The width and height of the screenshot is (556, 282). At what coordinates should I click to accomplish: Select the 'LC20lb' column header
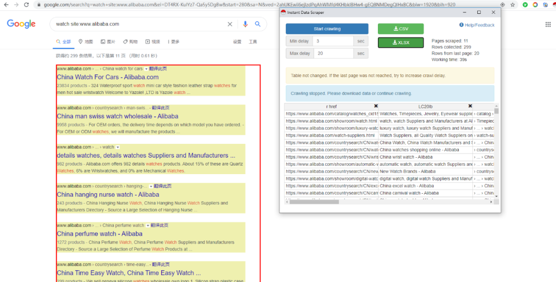pos(426,106)
